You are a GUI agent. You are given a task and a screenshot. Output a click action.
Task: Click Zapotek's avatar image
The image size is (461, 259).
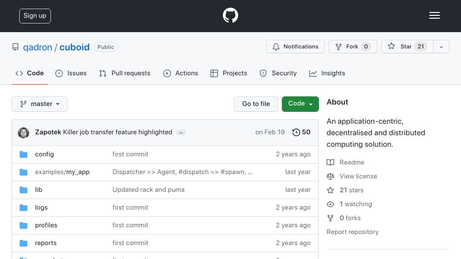point(24,132)
